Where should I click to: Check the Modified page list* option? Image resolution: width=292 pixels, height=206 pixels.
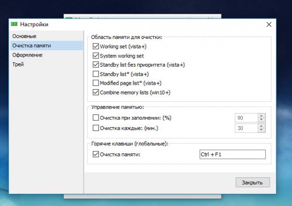(96, 83)
